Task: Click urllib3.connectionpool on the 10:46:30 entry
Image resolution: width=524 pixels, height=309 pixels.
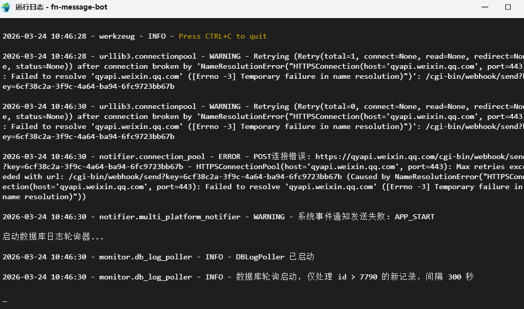Action: click(x=148, y=106)
